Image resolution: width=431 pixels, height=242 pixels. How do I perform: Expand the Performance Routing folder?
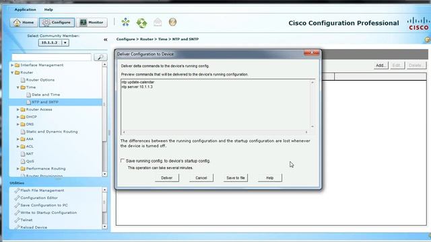tap(18, 169)
